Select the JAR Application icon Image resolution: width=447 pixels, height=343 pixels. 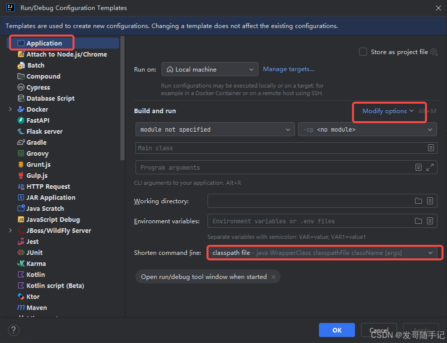click(x=21, y=197)
